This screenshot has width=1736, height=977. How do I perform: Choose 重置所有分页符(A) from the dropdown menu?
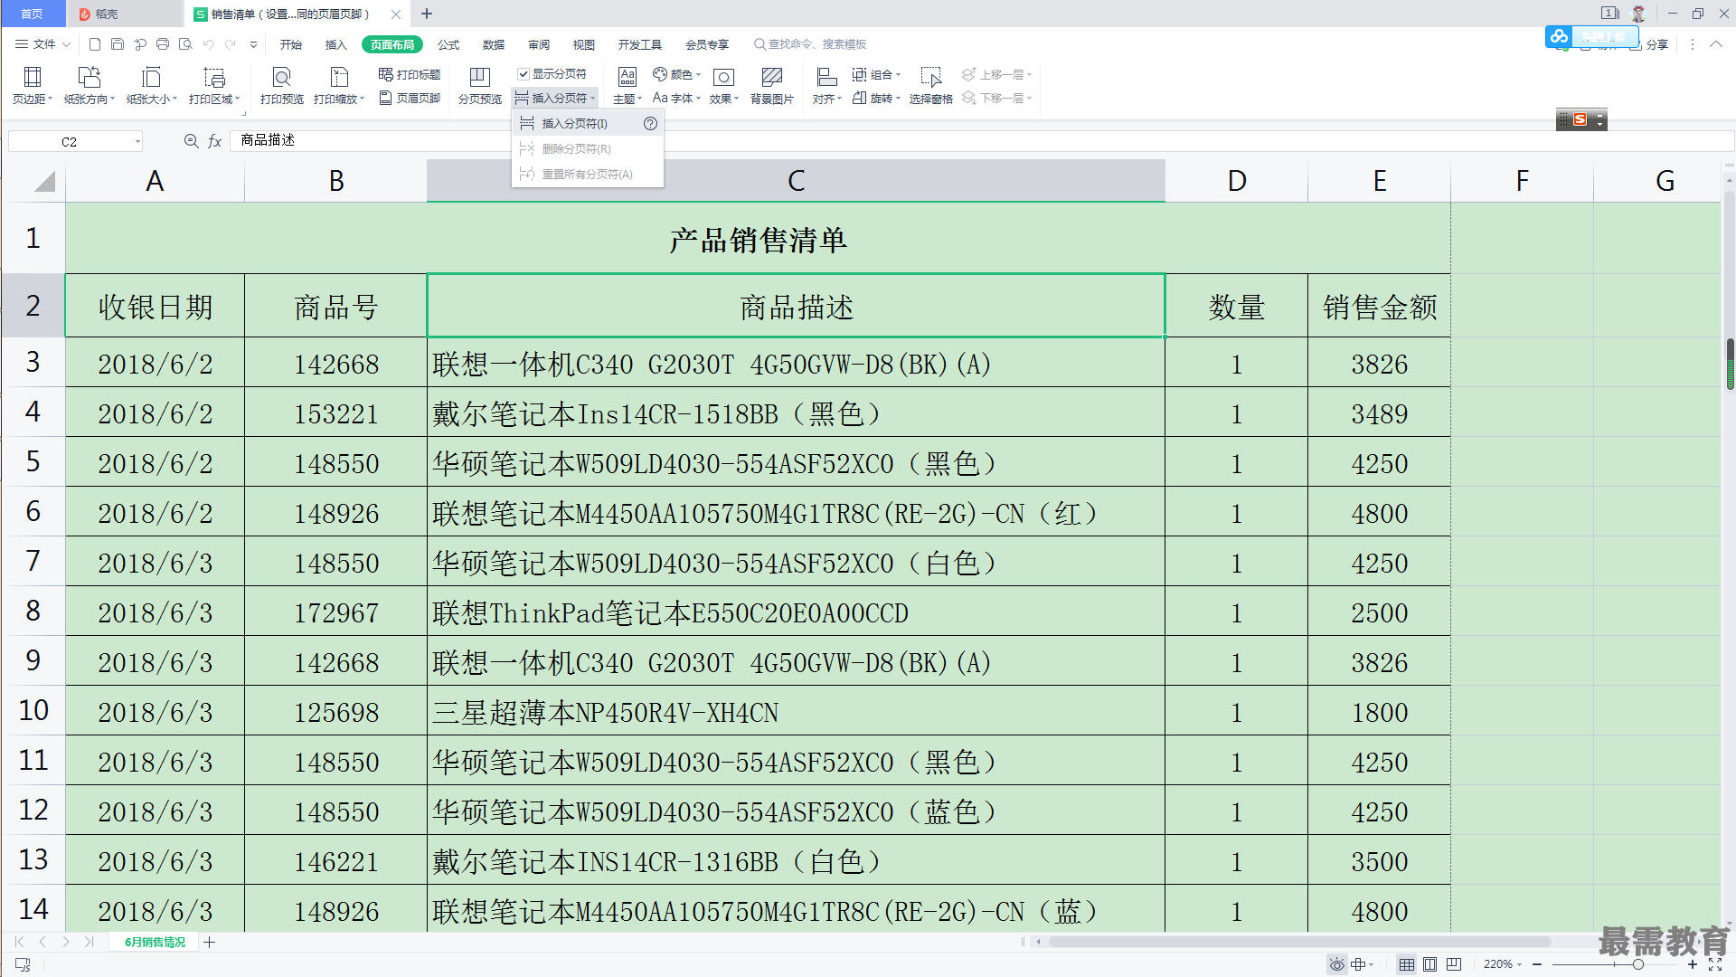pos(587,174)
